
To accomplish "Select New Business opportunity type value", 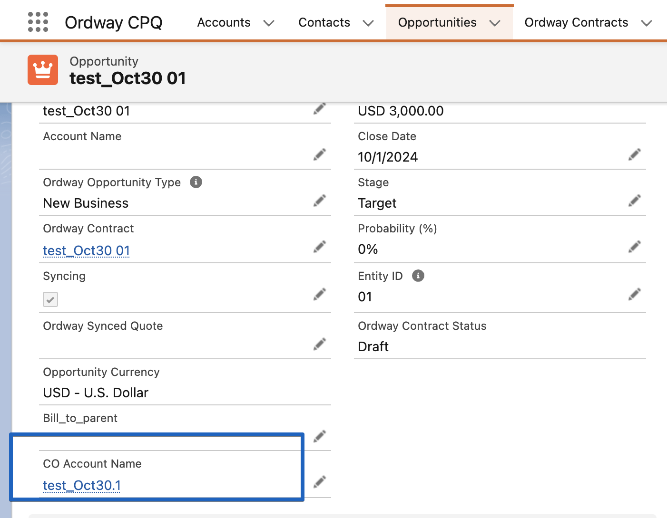I will [86, 203].
